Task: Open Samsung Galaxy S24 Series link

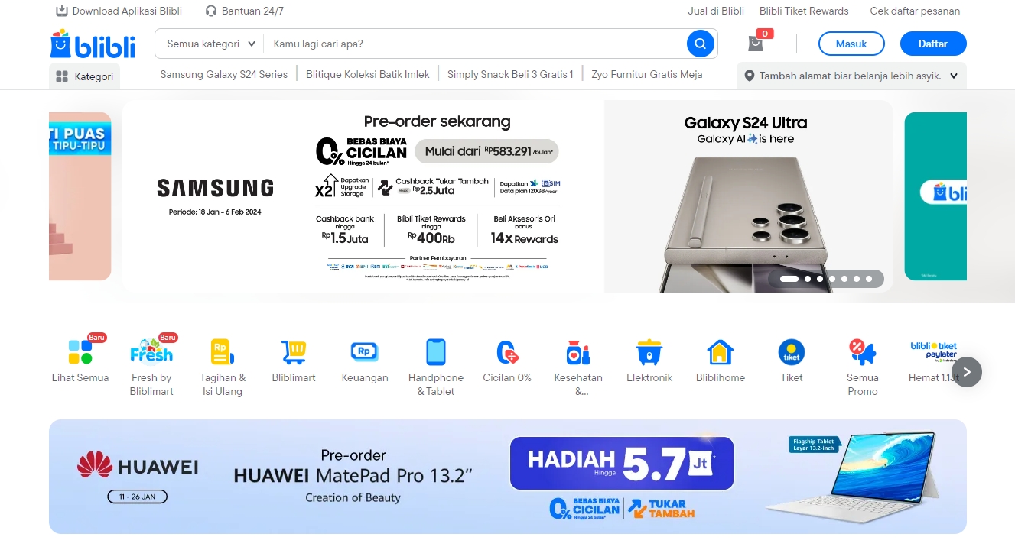Action: point(224,74)
